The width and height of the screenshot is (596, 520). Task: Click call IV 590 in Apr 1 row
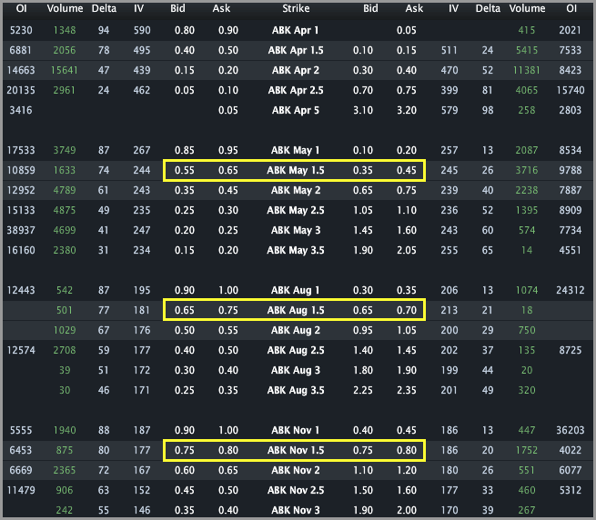(142, 30)
